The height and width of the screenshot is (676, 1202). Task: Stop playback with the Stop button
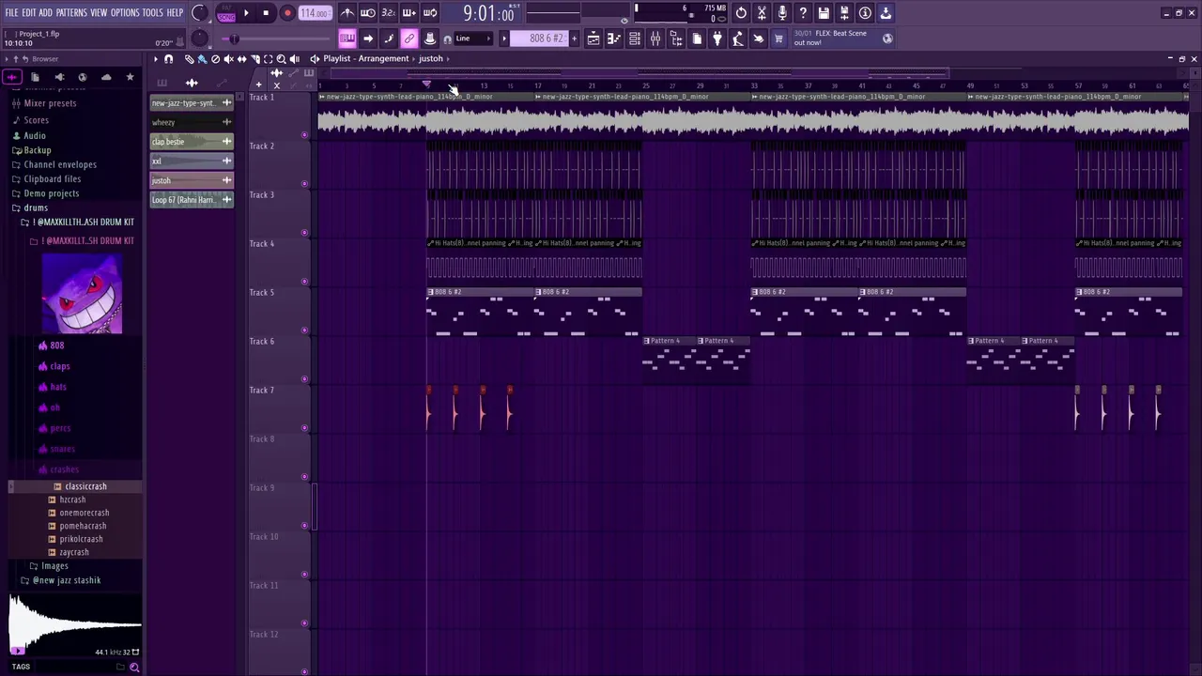click(266, 13)
